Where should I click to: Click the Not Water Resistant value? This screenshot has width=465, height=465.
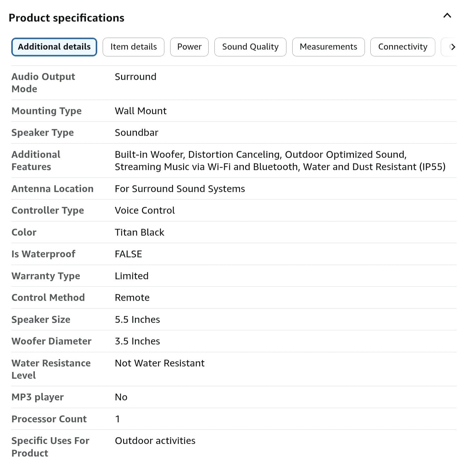[x=160, y=363]
